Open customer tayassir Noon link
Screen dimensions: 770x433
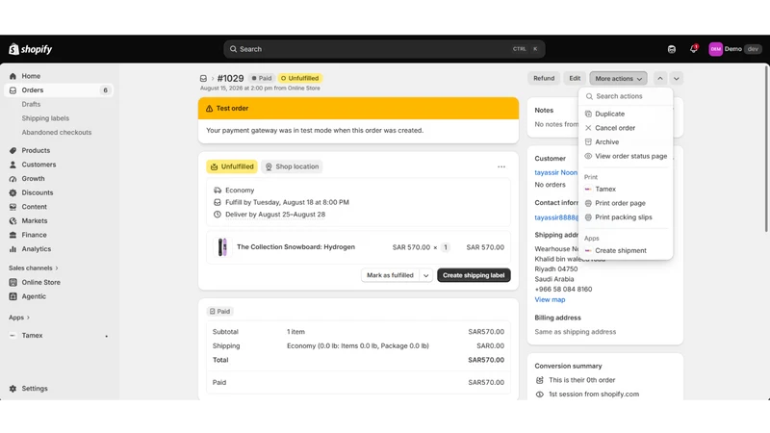coord(556,173)
